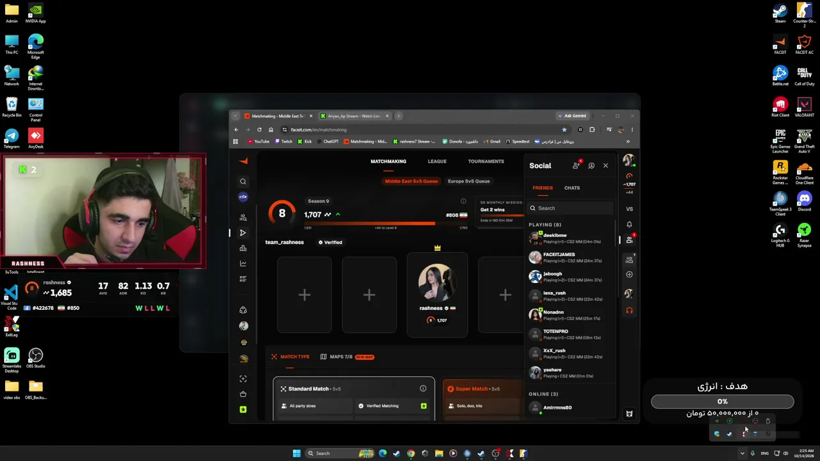Image resolution: width=820 pixels, height=461 pixels.
Task: Expand the system tray hidden icons arrow
Action: click(x=742, y=453)
